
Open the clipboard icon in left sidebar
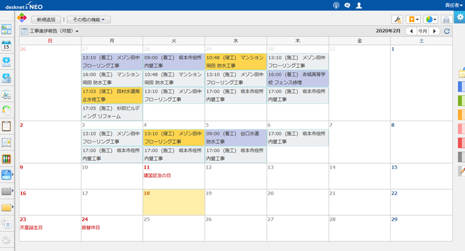7,126
